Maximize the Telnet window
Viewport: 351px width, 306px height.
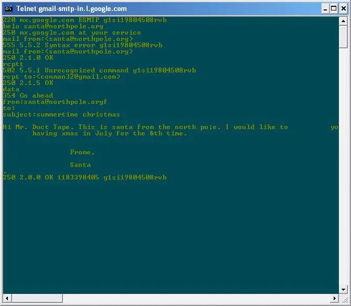coord(334,9)
